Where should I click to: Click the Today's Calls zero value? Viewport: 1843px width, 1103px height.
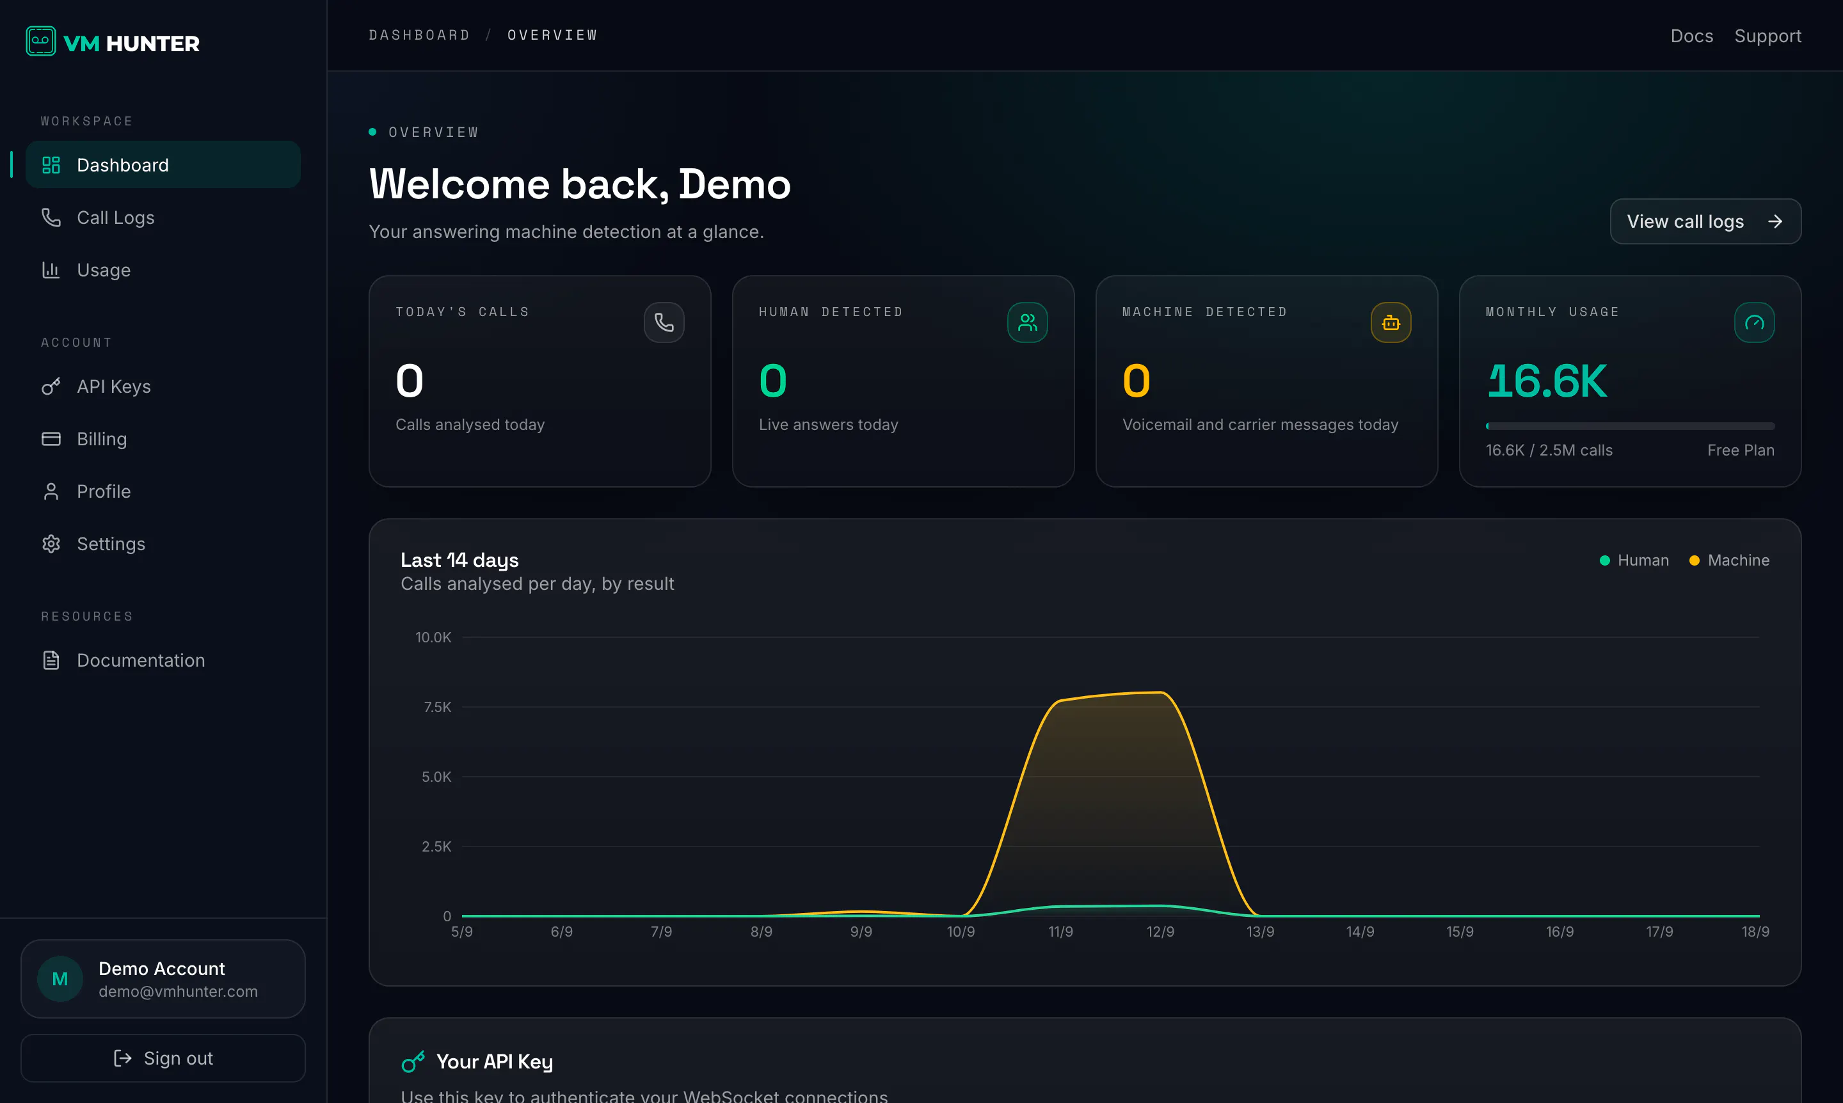coord(410,381)
